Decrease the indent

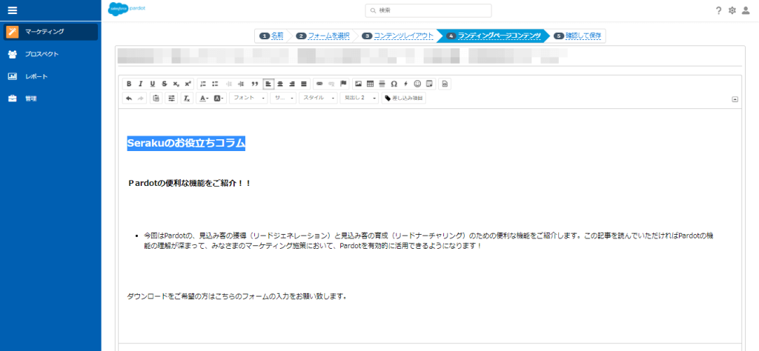coord(229,84)
